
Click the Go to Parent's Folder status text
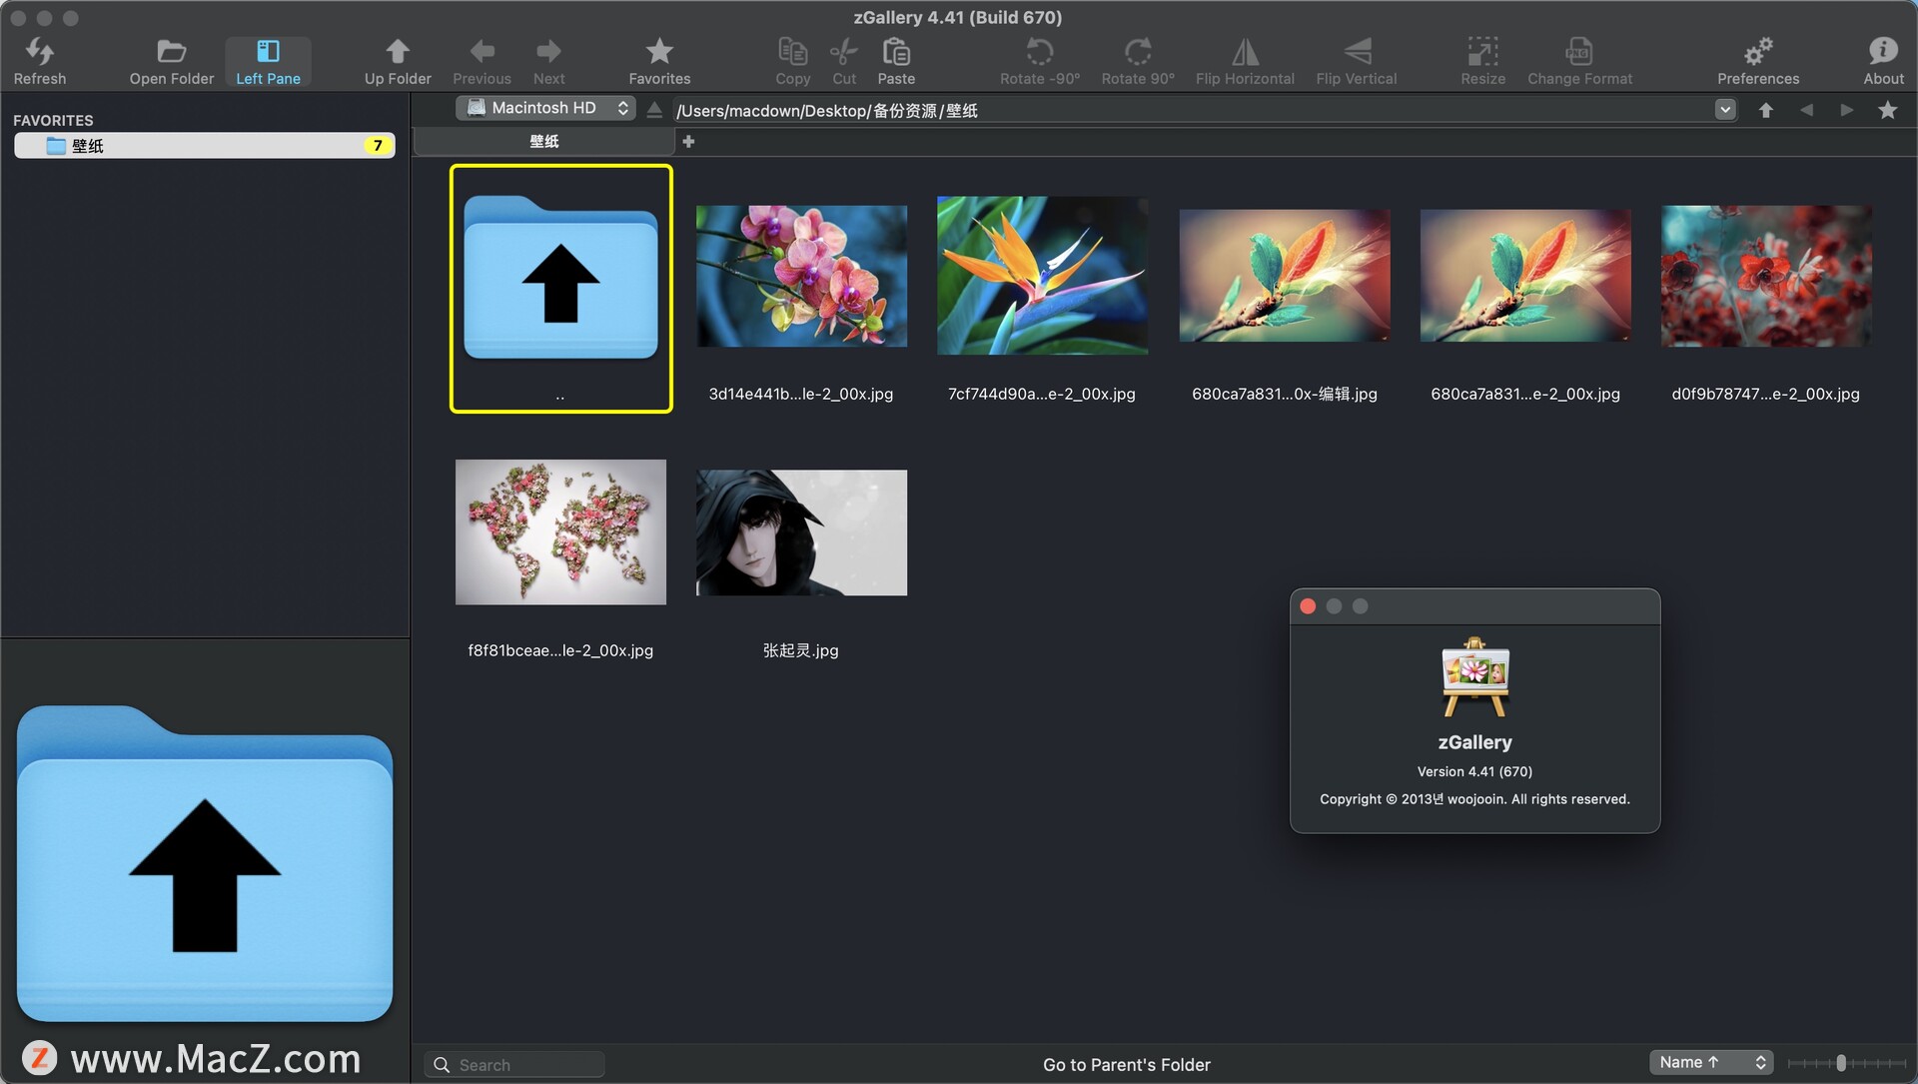(1126, 1065)
